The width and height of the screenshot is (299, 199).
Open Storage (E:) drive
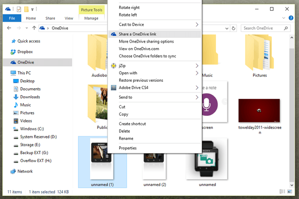(x=30, y=145)
